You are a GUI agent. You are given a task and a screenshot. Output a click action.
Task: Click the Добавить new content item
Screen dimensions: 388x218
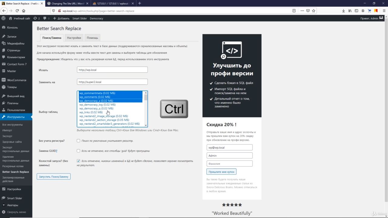click(x=61, y=18)
